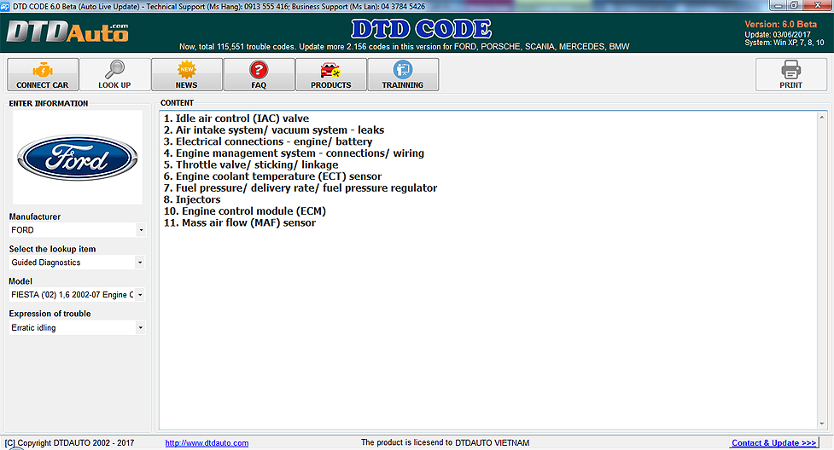Click the Version: 6.0 Beta text
The width and height of the screenshot is (834, 450).
[780, 25]
